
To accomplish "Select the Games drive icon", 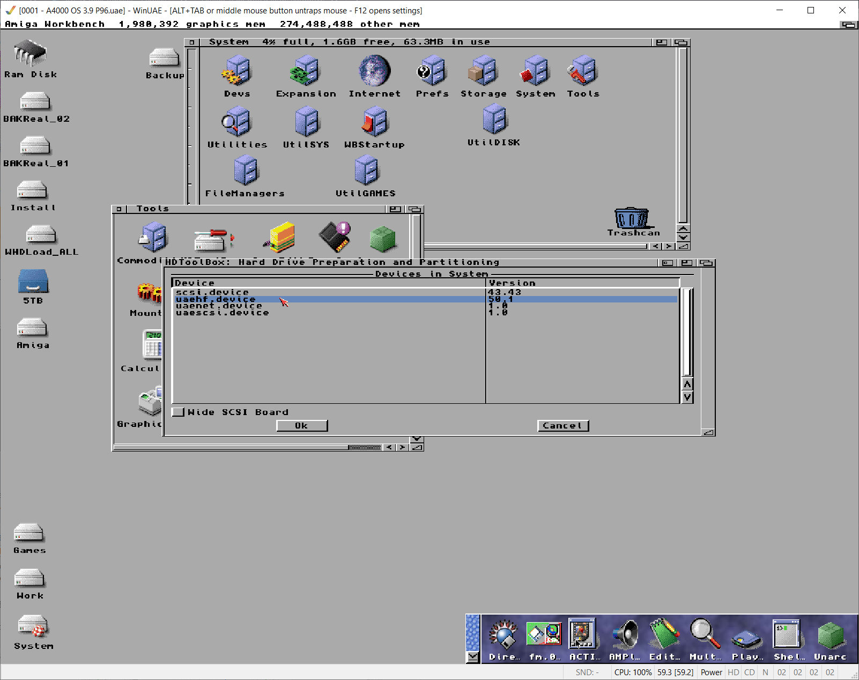I will pos(29,539).
